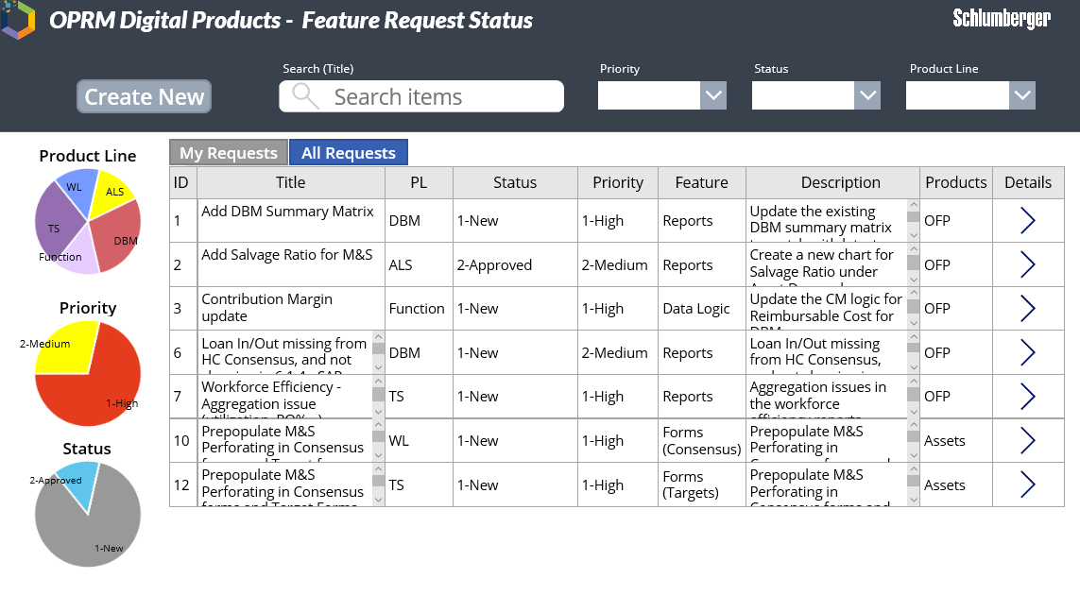Click 'Workforce Efficiency - Aggregation issue' title
This screenshot has width=1080, height=595.
pyautogui.click(x=271, y=396)
